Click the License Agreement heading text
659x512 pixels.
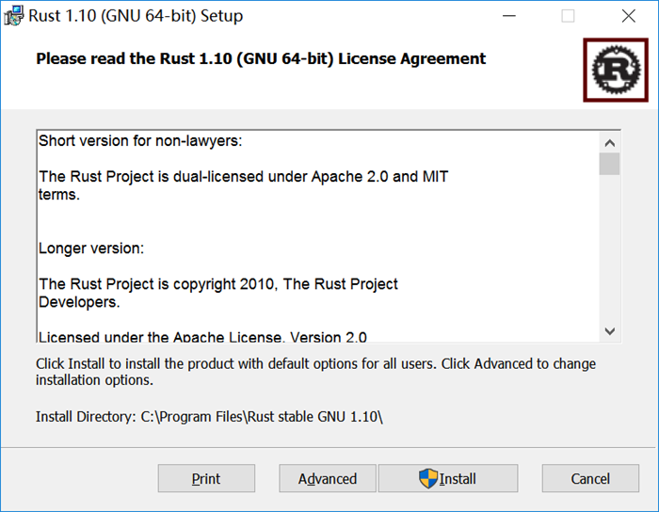pos(261,58)
